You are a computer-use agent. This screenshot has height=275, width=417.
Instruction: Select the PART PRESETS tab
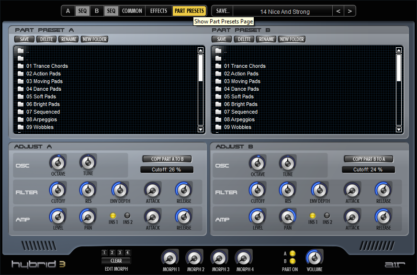[190, 11]
